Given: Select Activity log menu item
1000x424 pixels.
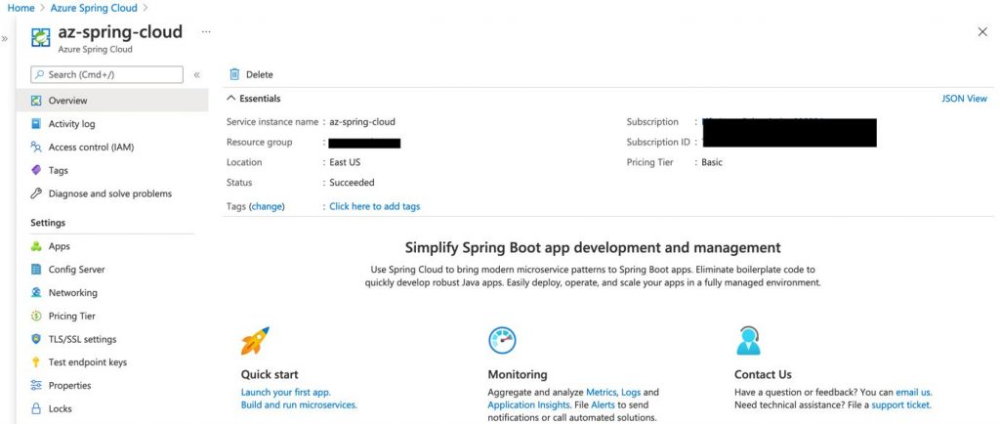Looking at the screenshot, I should tap(71, 124).
